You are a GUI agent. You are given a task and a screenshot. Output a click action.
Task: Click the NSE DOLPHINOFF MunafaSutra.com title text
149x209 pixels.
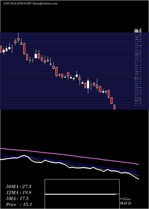click(30, 4)
